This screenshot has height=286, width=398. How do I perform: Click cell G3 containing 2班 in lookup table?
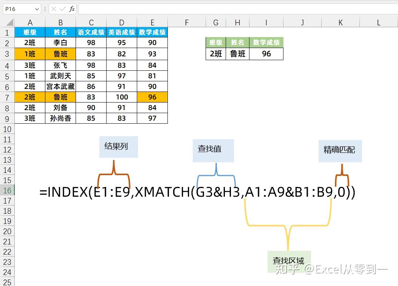tap(215, 54)
